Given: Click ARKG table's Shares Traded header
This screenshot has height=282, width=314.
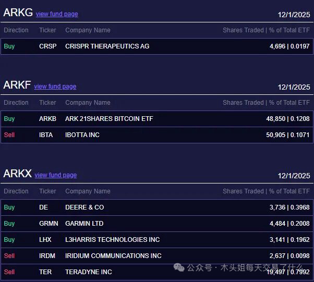Looking at the screenshot, I should pyautogui.click(x=266, y=30).
